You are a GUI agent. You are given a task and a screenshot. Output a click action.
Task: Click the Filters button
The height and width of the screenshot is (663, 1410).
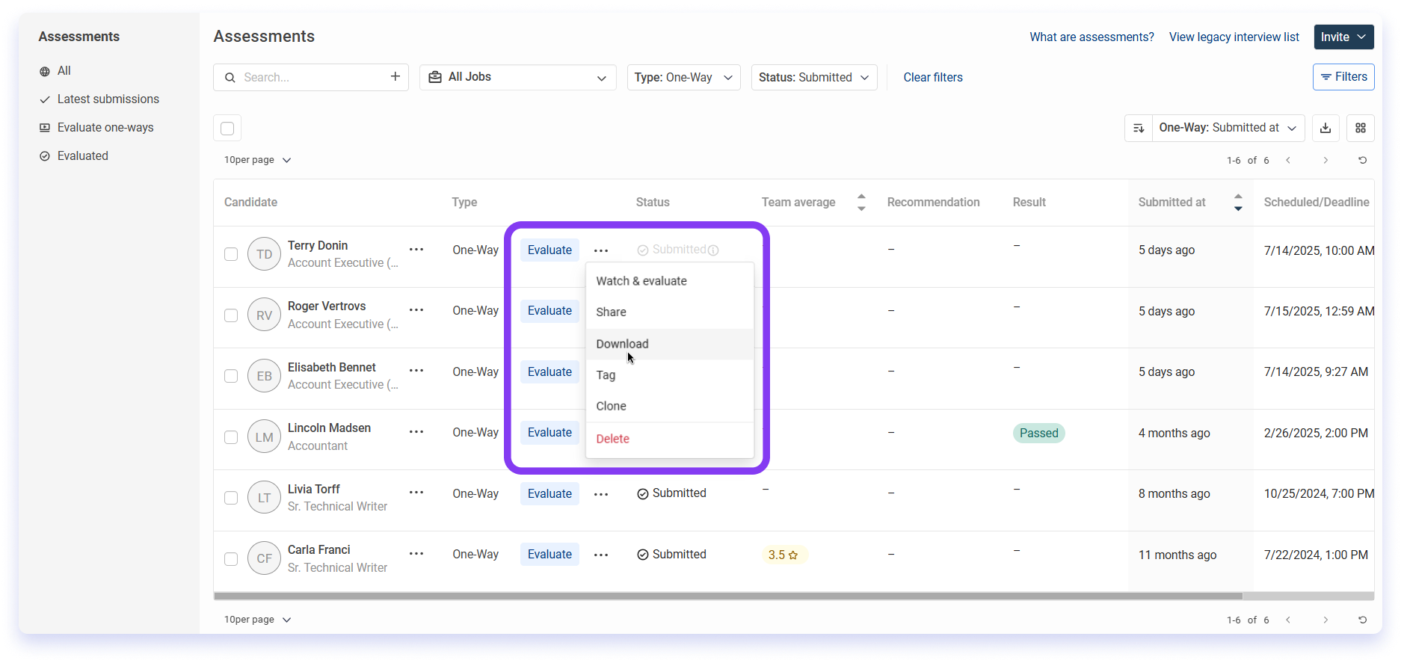pos(1343,77)
